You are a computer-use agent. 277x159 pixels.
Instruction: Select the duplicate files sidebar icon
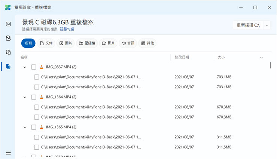click(x=8, y=67)
